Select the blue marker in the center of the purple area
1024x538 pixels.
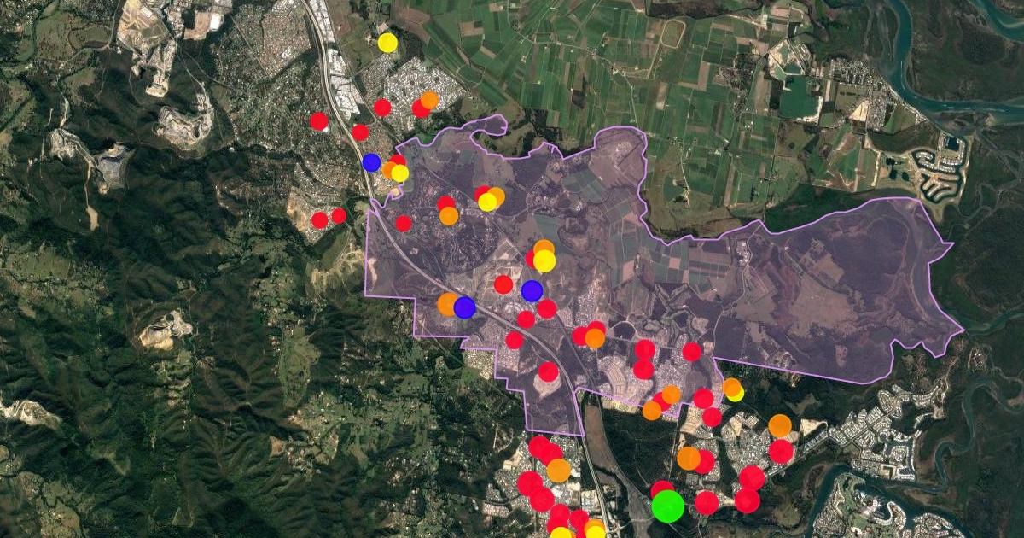tap(532, 291)
